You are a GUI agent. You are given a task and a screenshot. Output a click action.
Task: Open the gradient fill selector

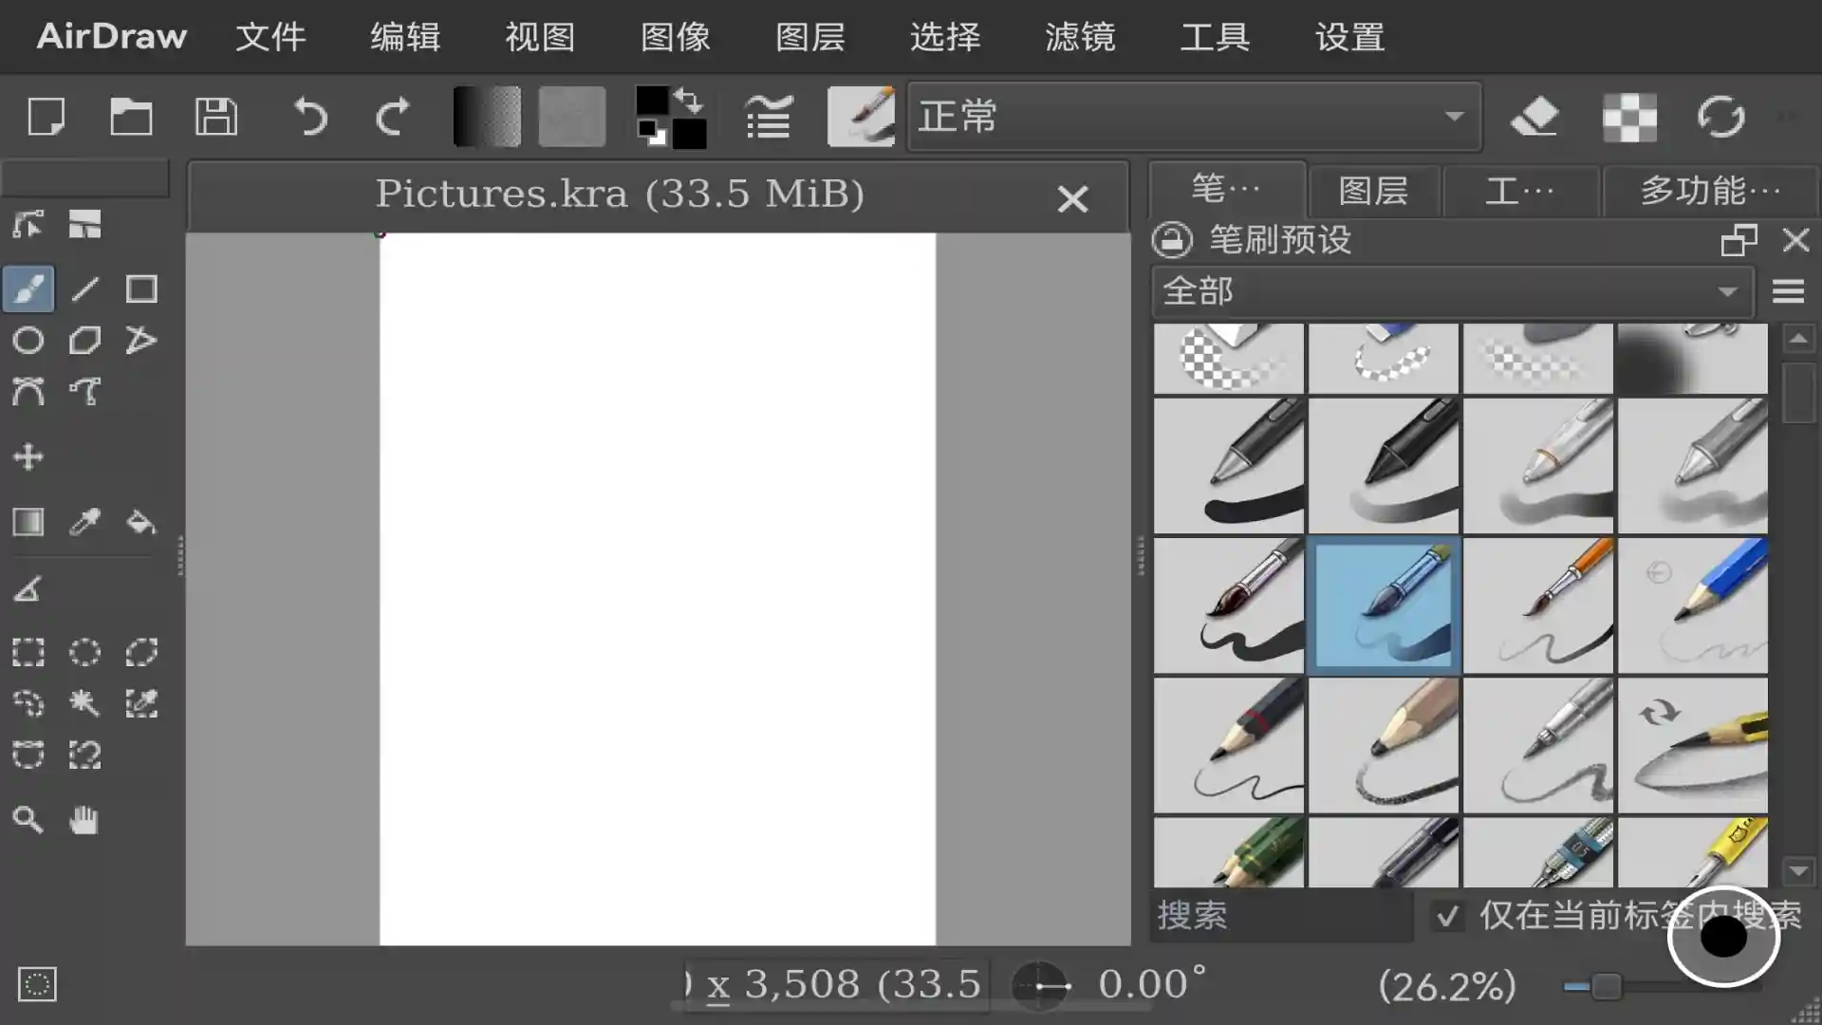(487, 117)
